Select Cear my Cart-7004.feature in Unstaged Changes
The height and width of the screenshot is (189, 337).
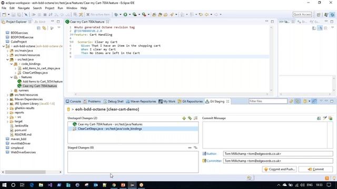tap(133, 124)
